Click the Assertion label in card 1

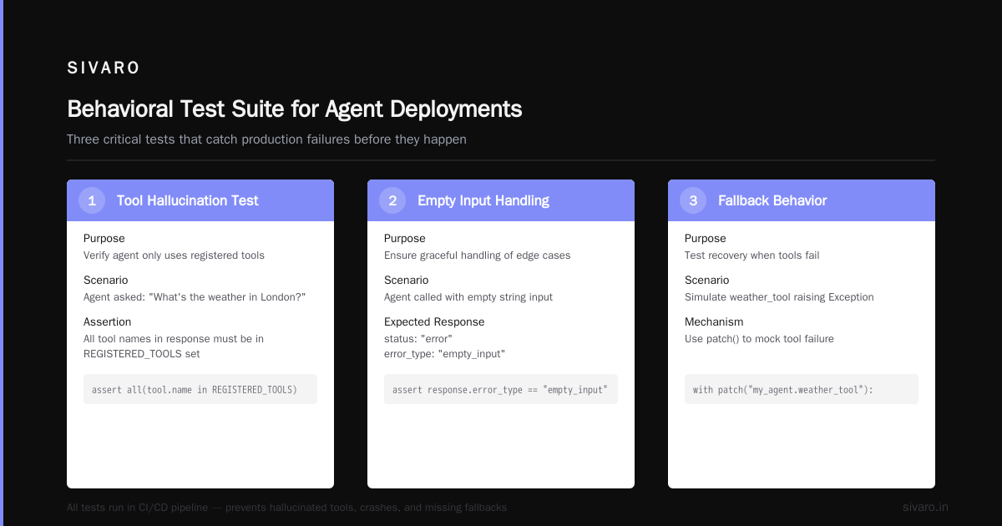pyautogui.click(x=107, y=321)
